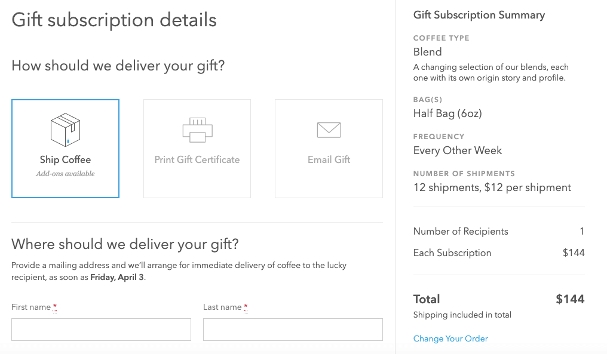The width and height of the screenshot is (607, 354).
Task: Choose Print Gift Certificate delivery option
Action: click(197, 149)
